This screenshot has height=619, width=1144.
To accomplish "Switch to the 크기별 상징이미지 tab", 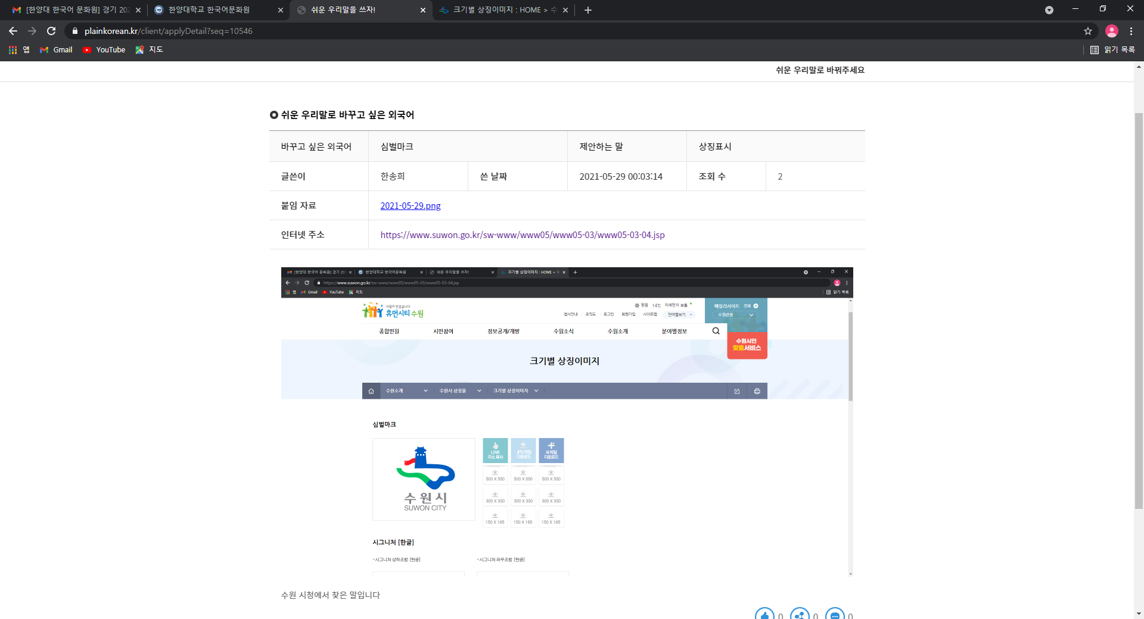I will (x=498, y=10).
